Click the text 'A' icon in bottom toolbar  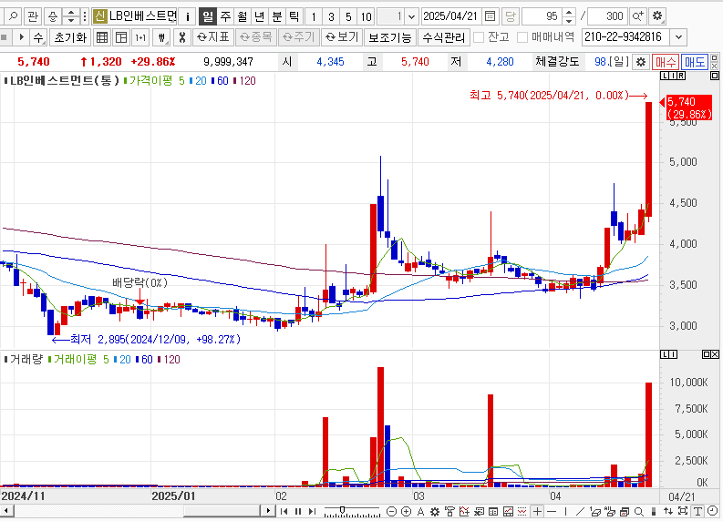(420, 511)
